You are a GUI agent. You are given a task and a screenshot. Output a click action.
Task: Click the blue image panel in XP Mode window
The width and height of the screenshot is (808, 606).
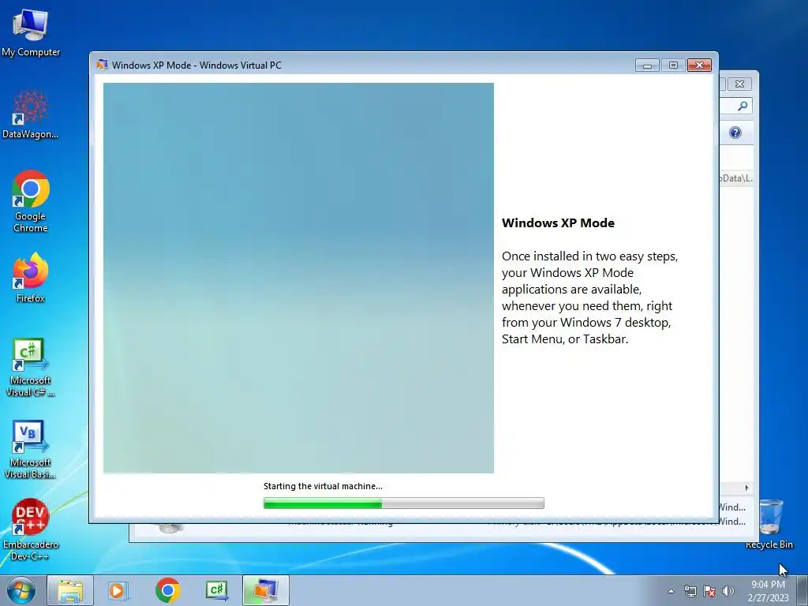click(x=298, y=278)
